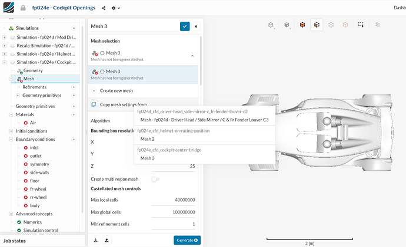Select the orange surfaces cube render icon
This screenshot has height=247, width=406.
coord(302,25)
